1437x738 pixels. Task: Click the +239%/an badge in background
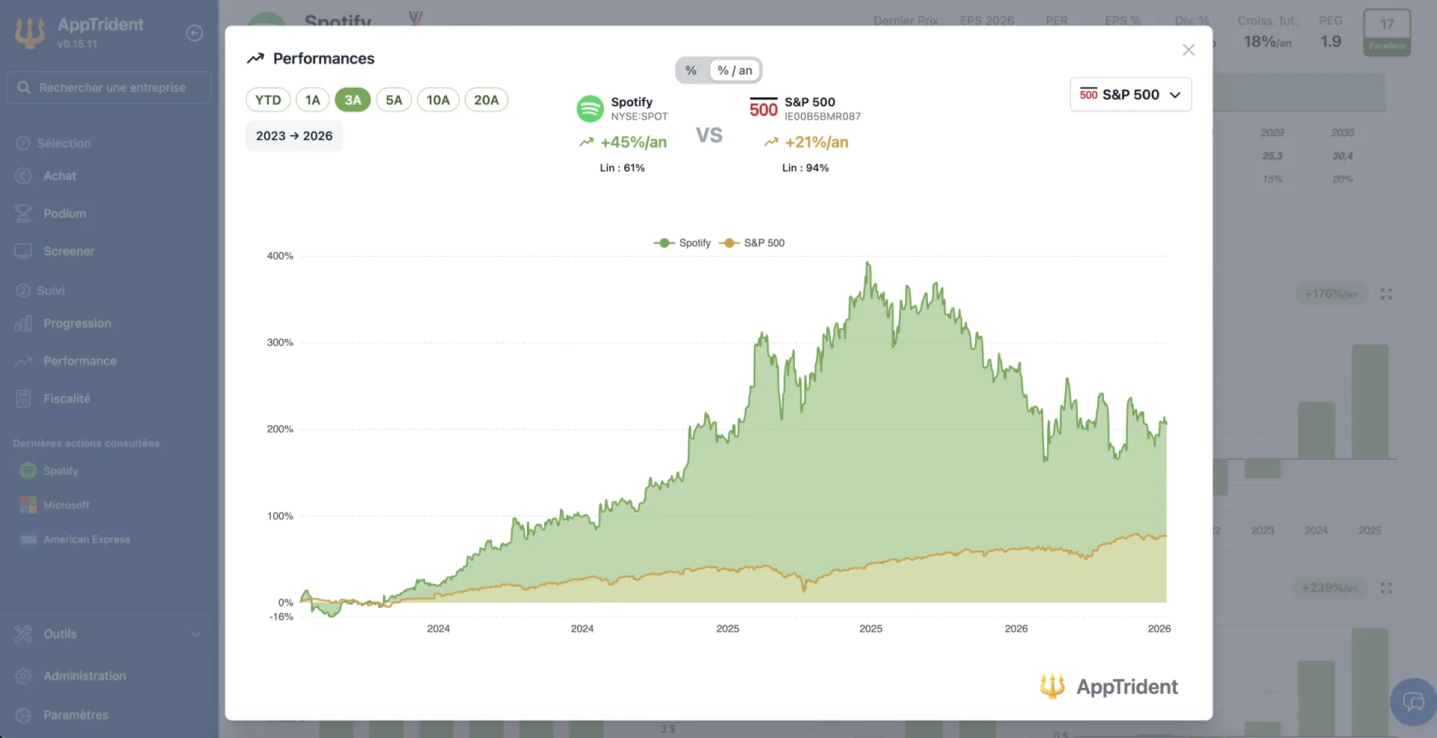coord(1329,588)
